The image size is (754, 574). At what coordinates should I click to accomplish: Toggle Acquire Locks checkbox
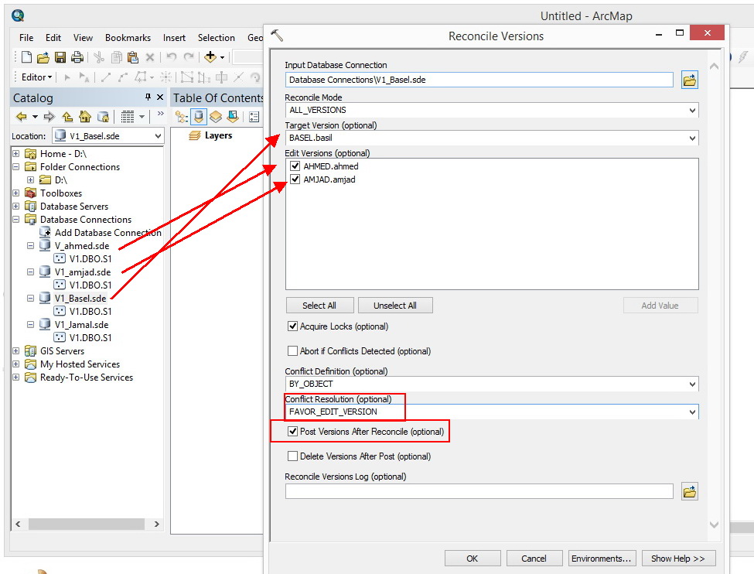(x=292, y=326)
